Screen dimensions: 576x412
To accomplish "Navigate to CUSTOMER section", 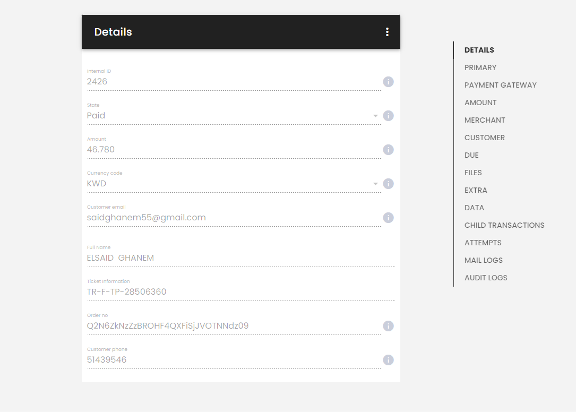I will coord(485,138).
